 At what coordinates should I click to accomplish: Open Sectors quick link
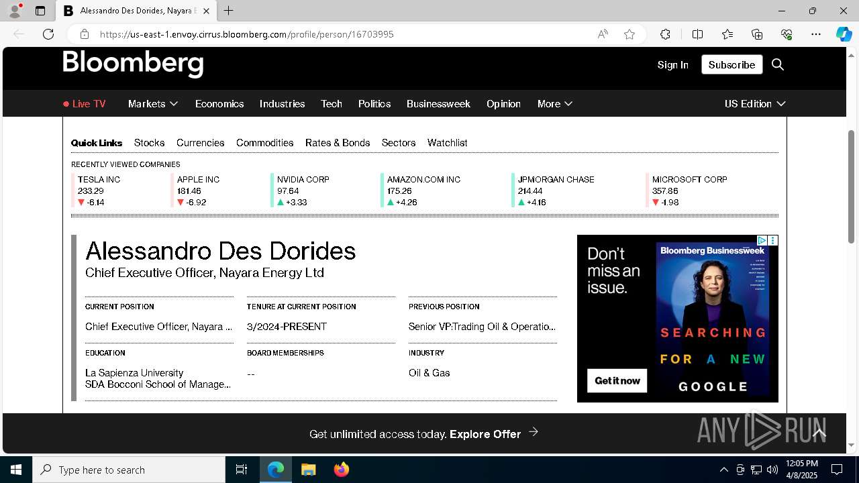point(399,143)
